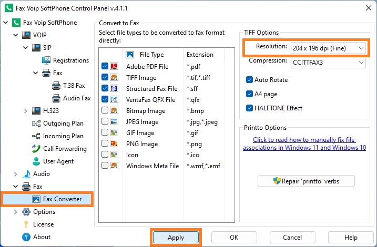377x247 pixels.
Task: Click the Registrations monitor icon
Action: coord(46,60)
